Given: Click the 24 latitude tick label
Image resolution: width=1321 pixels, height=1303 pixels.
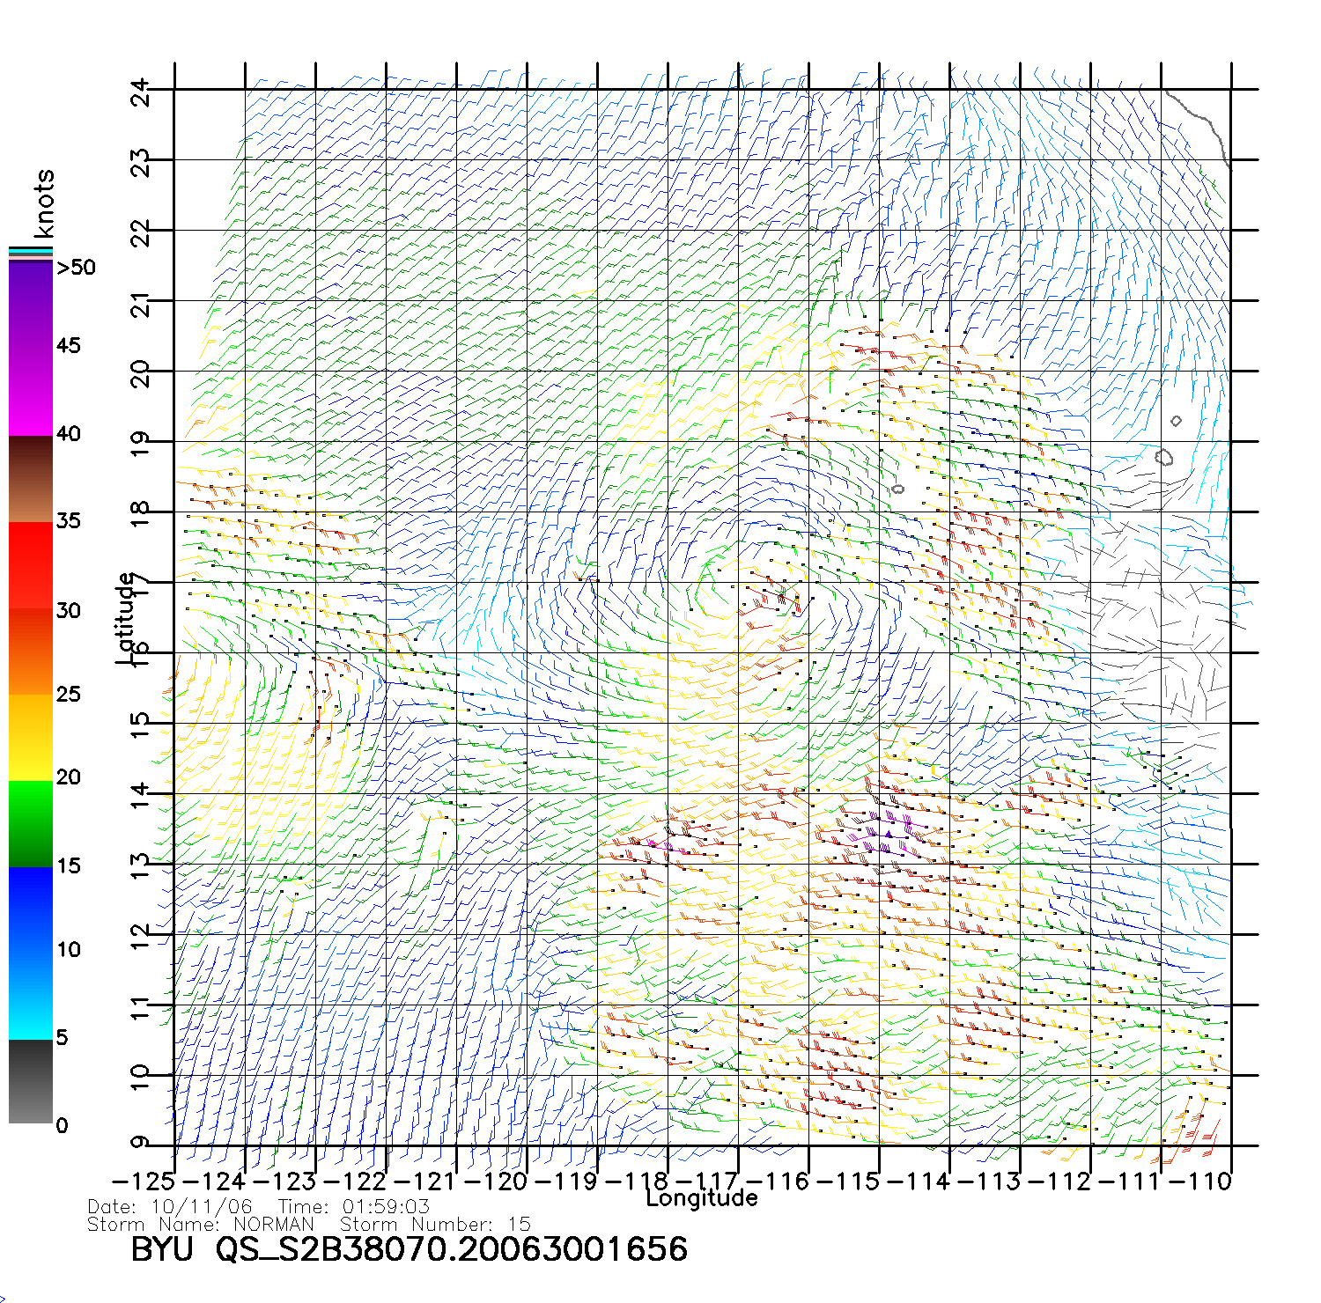Looking at the screenshot, I should (141, 92).
